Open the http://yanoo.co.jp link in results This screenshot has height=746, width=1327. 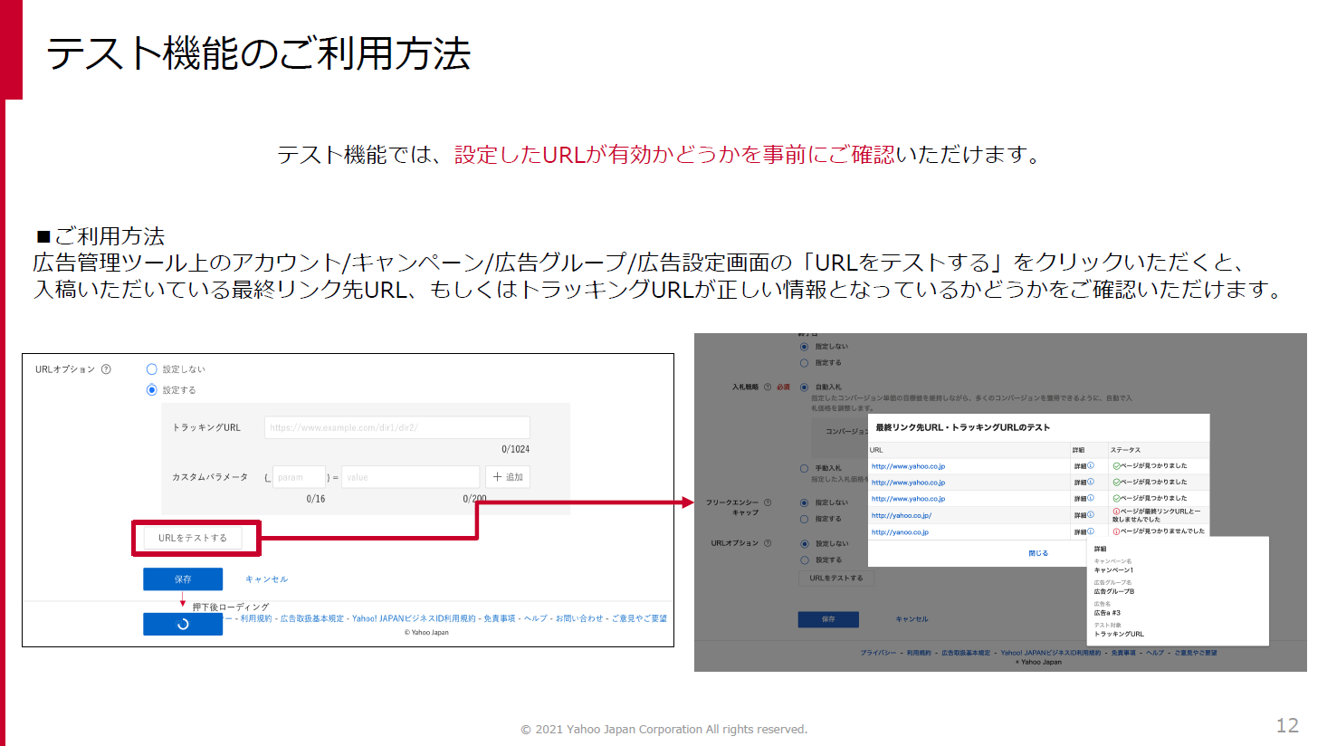pos(900,532)
